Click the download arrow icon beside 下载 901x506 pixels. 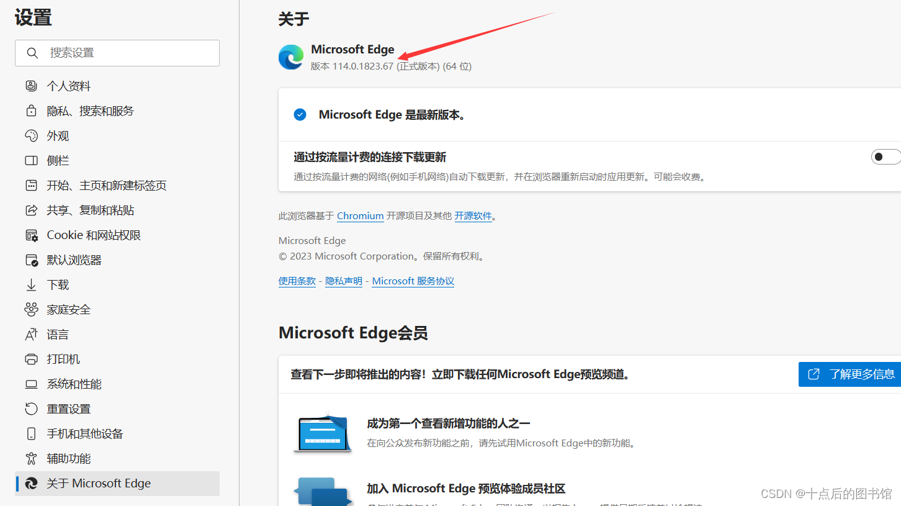[31, 284]
